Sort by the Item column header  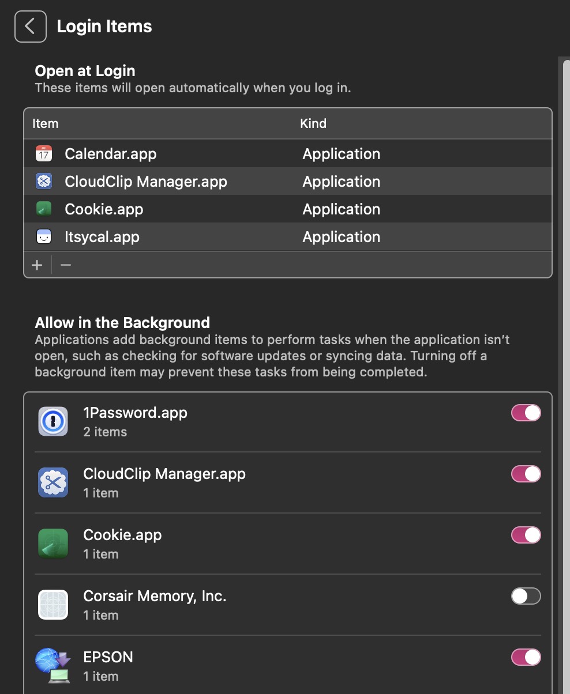(45, 123)
